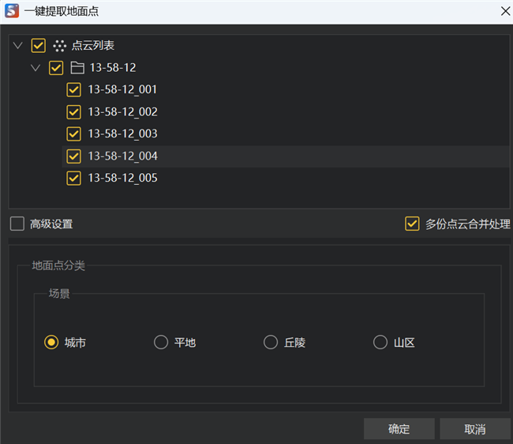This screenshot has width=513, height=444.
Task: Close the 一键提取地面点 dialog
Action: click(504, 11)
